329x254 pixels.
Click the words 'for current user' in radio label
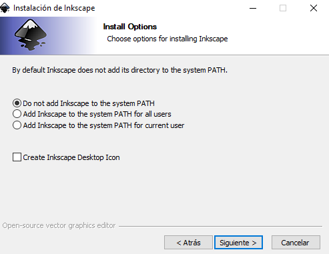[159, 125]
